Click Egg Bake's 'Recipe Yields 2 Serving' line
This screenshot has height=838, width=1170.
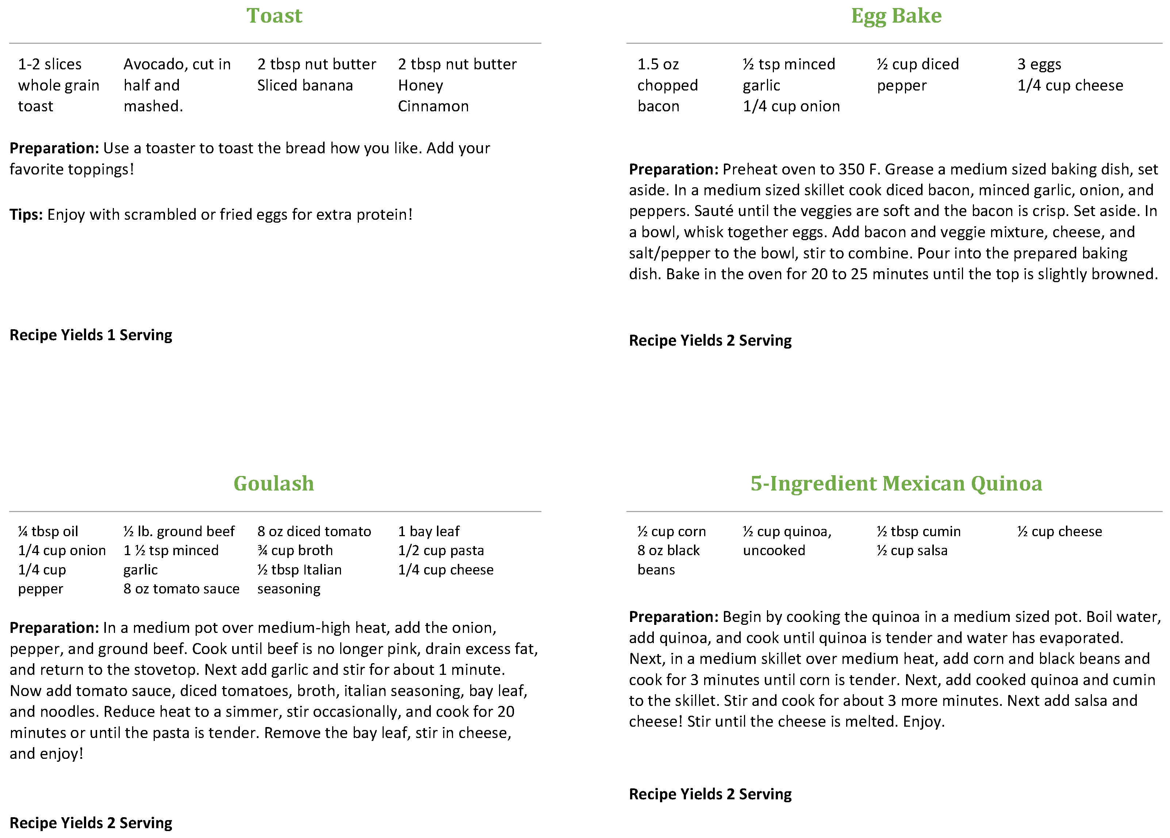tap(710, 341)
